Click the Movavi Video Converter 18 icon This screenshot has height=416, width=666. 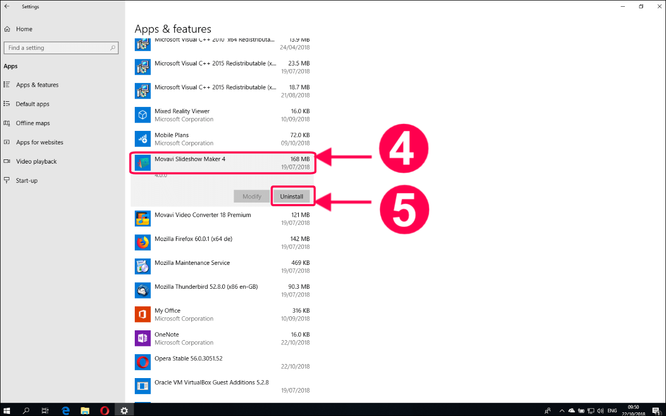click(143, 219)
